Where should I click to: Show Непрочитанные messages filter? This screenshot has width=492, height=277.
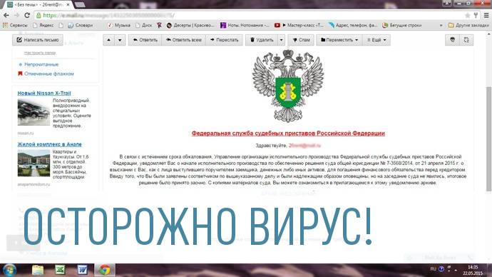click(41, 64)
